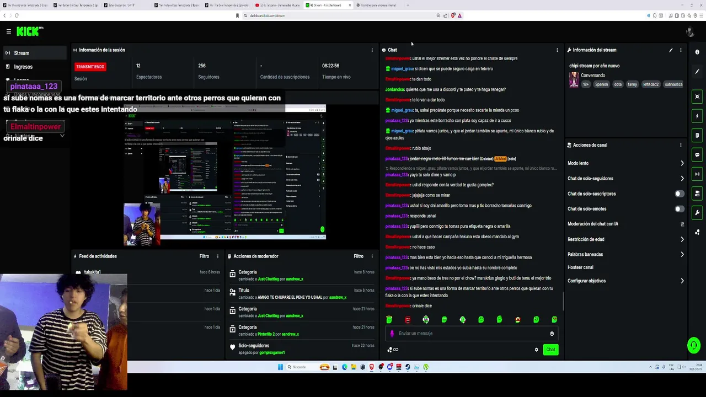Open Información del stream three-dot menu
This screenshot has width=706, height=397.
coord(681,50)
